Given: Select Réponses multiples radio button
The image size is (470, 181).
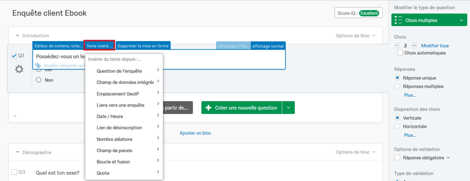Looking at the screenshot, I should point(398,86).
